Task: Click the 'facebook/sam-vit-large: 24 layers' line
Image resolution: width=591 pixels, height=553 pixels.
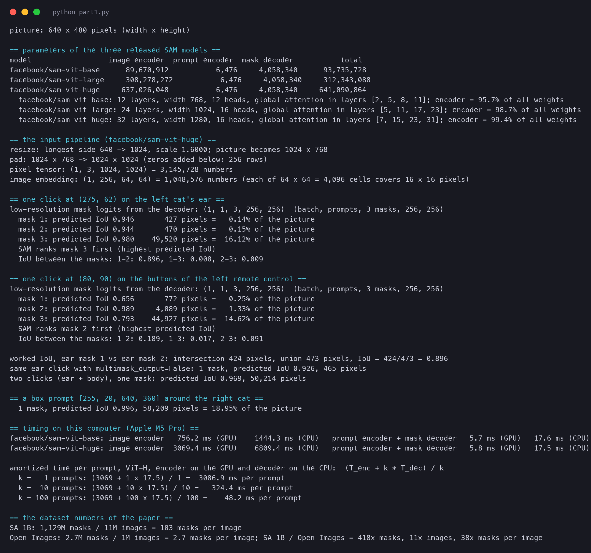Action: (300, 110)
